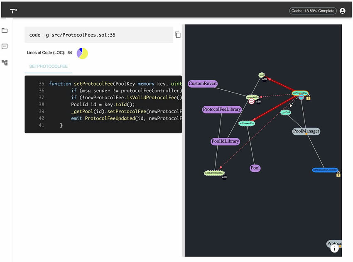
Task: Click the app logo in top bar
Action: pyautogui.click(x=14, y=11)
